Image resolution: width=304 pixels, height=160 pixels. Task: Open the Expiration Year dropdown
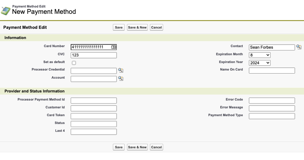(x=260, y=63)
